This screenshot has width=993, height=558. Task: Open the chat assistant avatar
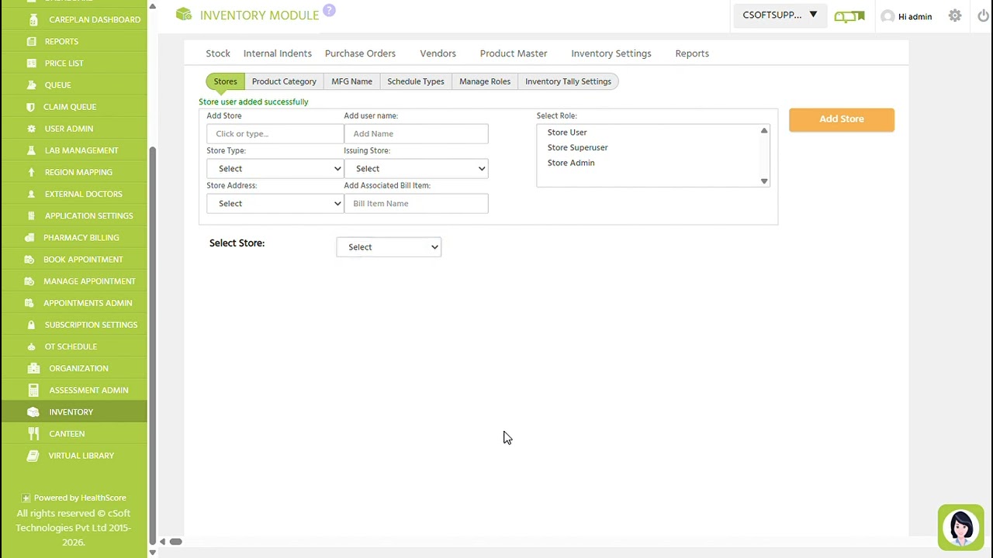pos(960,527)
